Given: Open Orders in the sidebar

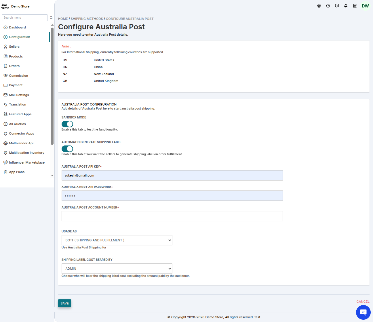Looking at the screenshot, I should coord(14,66).
